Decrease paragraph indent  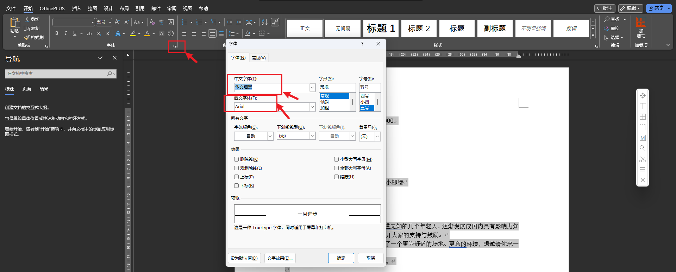[230, 22]
